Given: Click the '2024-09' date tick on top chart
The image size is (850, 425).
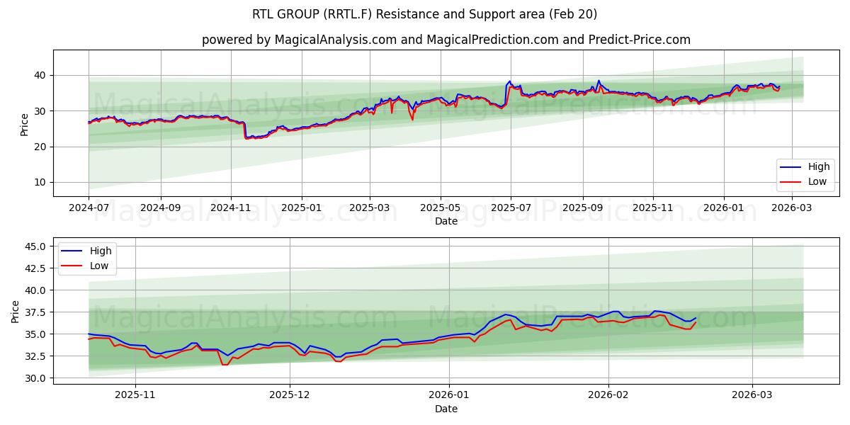Looking at the screenshot, I should pos(160,209).
